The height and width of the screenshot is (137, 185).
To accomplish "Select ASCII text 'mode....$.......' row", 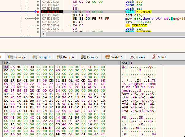I will pos(139,90).
